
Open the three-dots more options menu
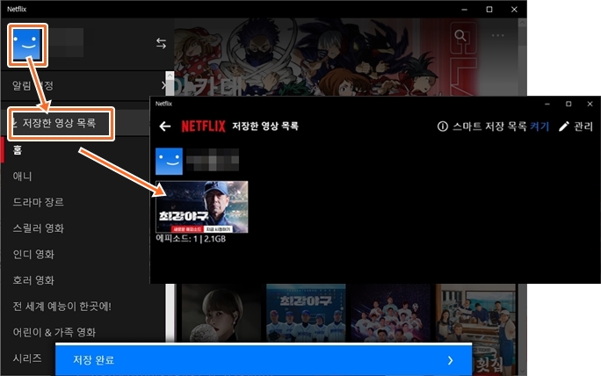point(498,36)
